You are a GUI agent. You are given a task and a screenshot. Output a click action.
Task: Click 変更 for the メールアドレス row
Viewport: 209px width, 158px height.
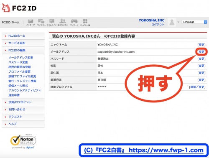pyautogui.click(x=201, y=52)
